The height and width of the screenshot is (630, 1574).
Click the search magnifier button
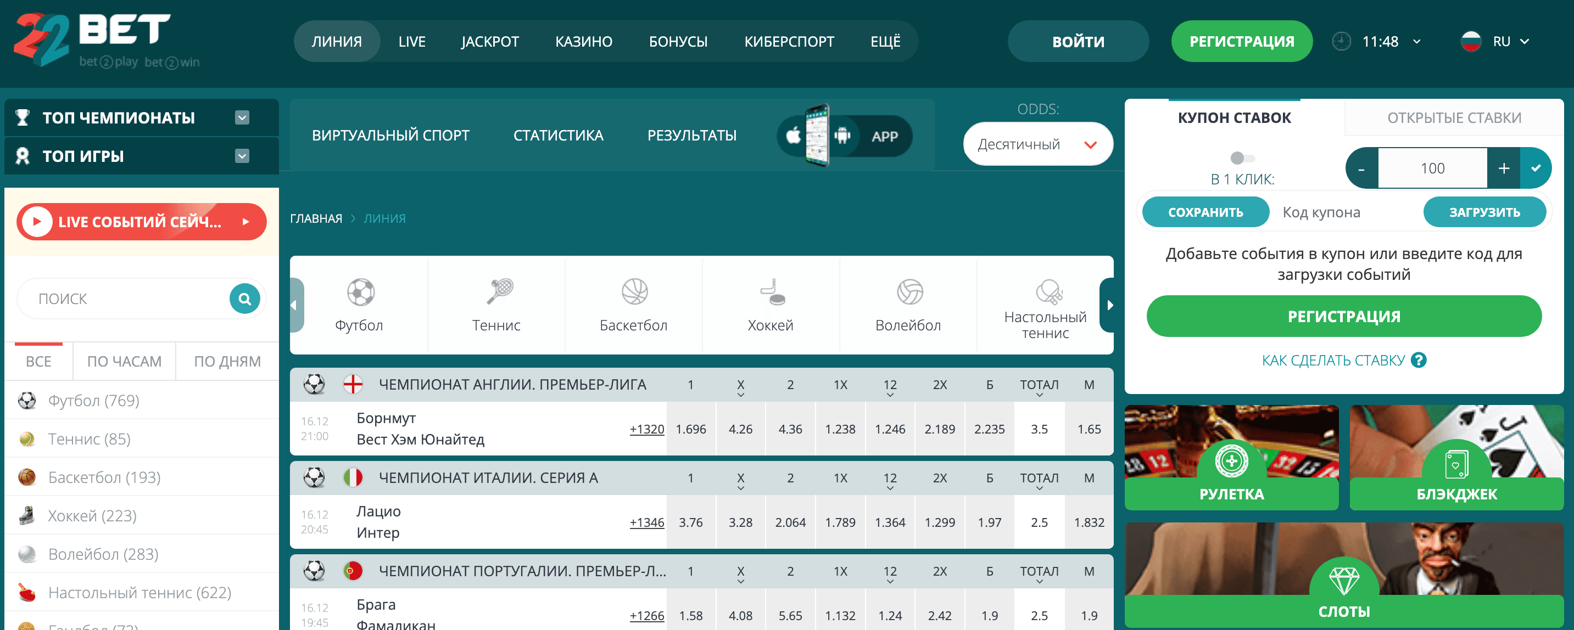(244, 299)
